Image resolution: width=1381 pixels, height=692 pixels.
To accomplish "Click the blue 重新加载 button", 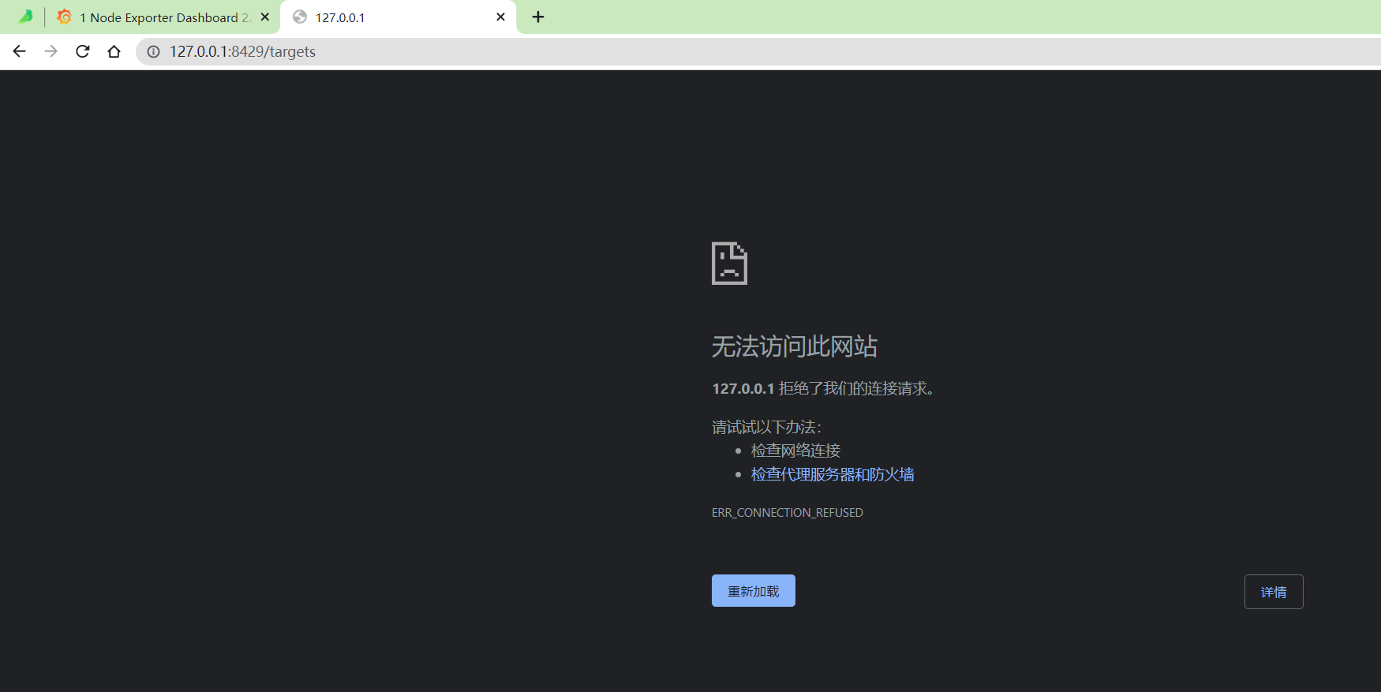I will click(x=754, y=591).
